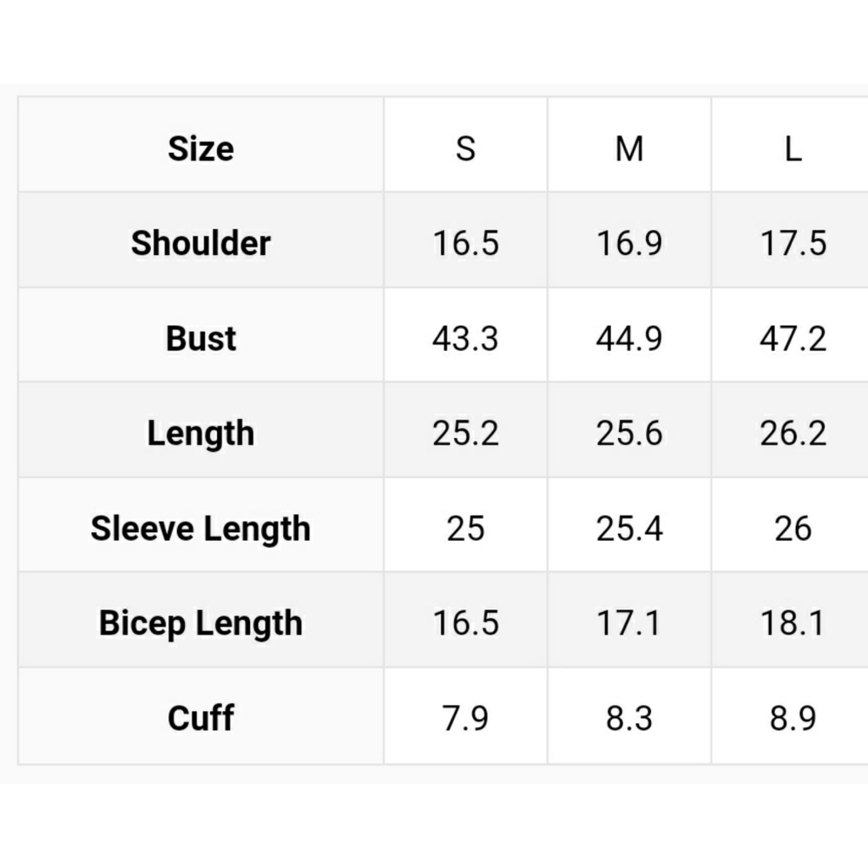The height and width of the screenshot is (868, 868).
Task: Click the Shoulder row label
Action: pyautogui.click(x=201, y=243)
